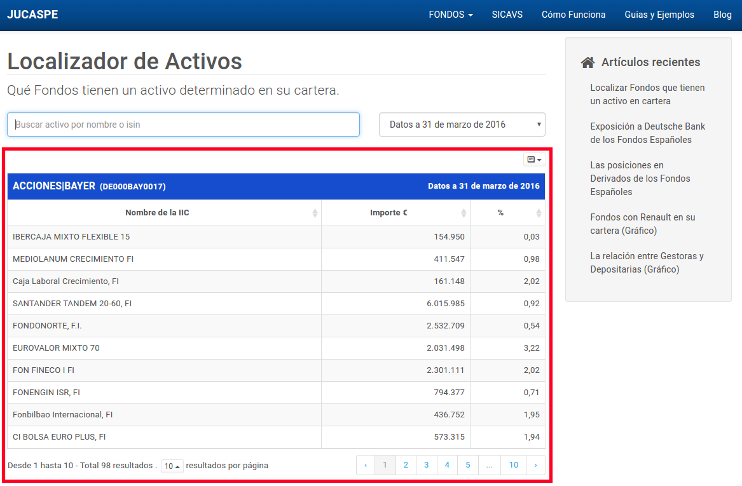Select Caja Laboral Crecimiento, FI row

(277, 281)
